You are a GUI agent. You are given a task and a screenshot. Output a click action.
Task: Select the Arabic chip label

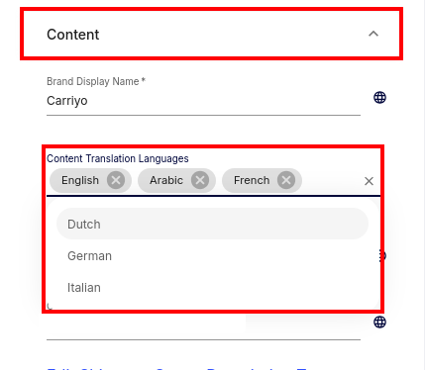pos(166,180)
